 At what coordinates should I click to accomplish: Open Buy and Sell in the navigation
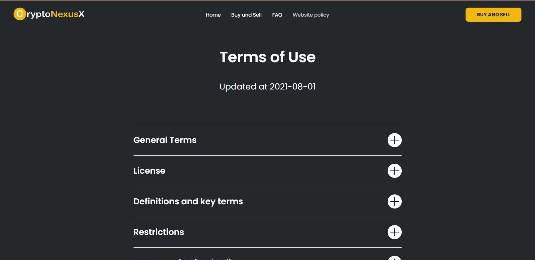(x=246, y=15)
